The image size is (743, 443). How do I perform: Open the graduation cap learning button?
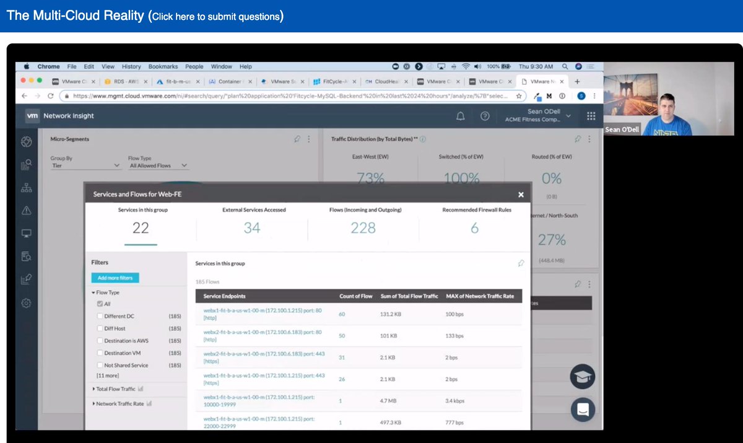click(583, 377)
